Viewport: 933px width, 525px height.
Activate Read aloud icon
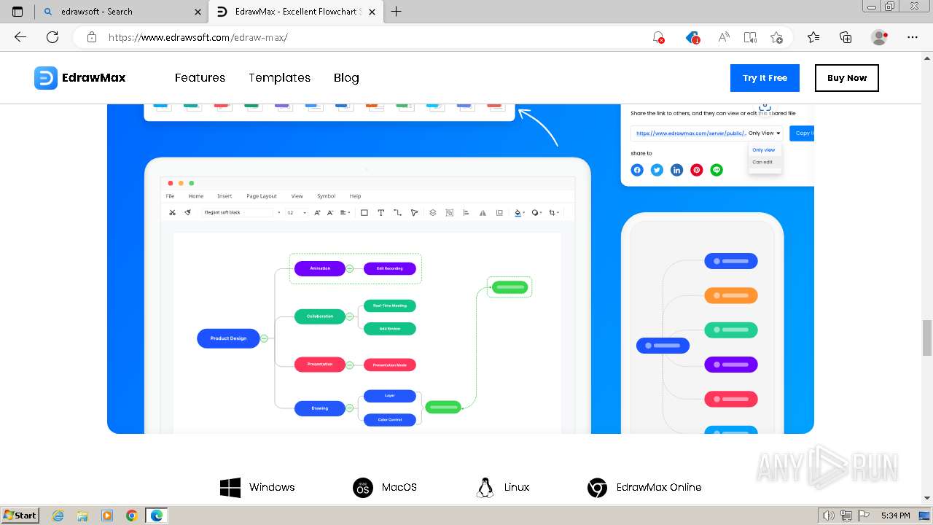coord(724,37)
